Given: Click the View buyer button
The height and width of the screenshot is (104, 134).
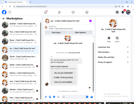Looking at the screenshot, I should tap(56, 32).
